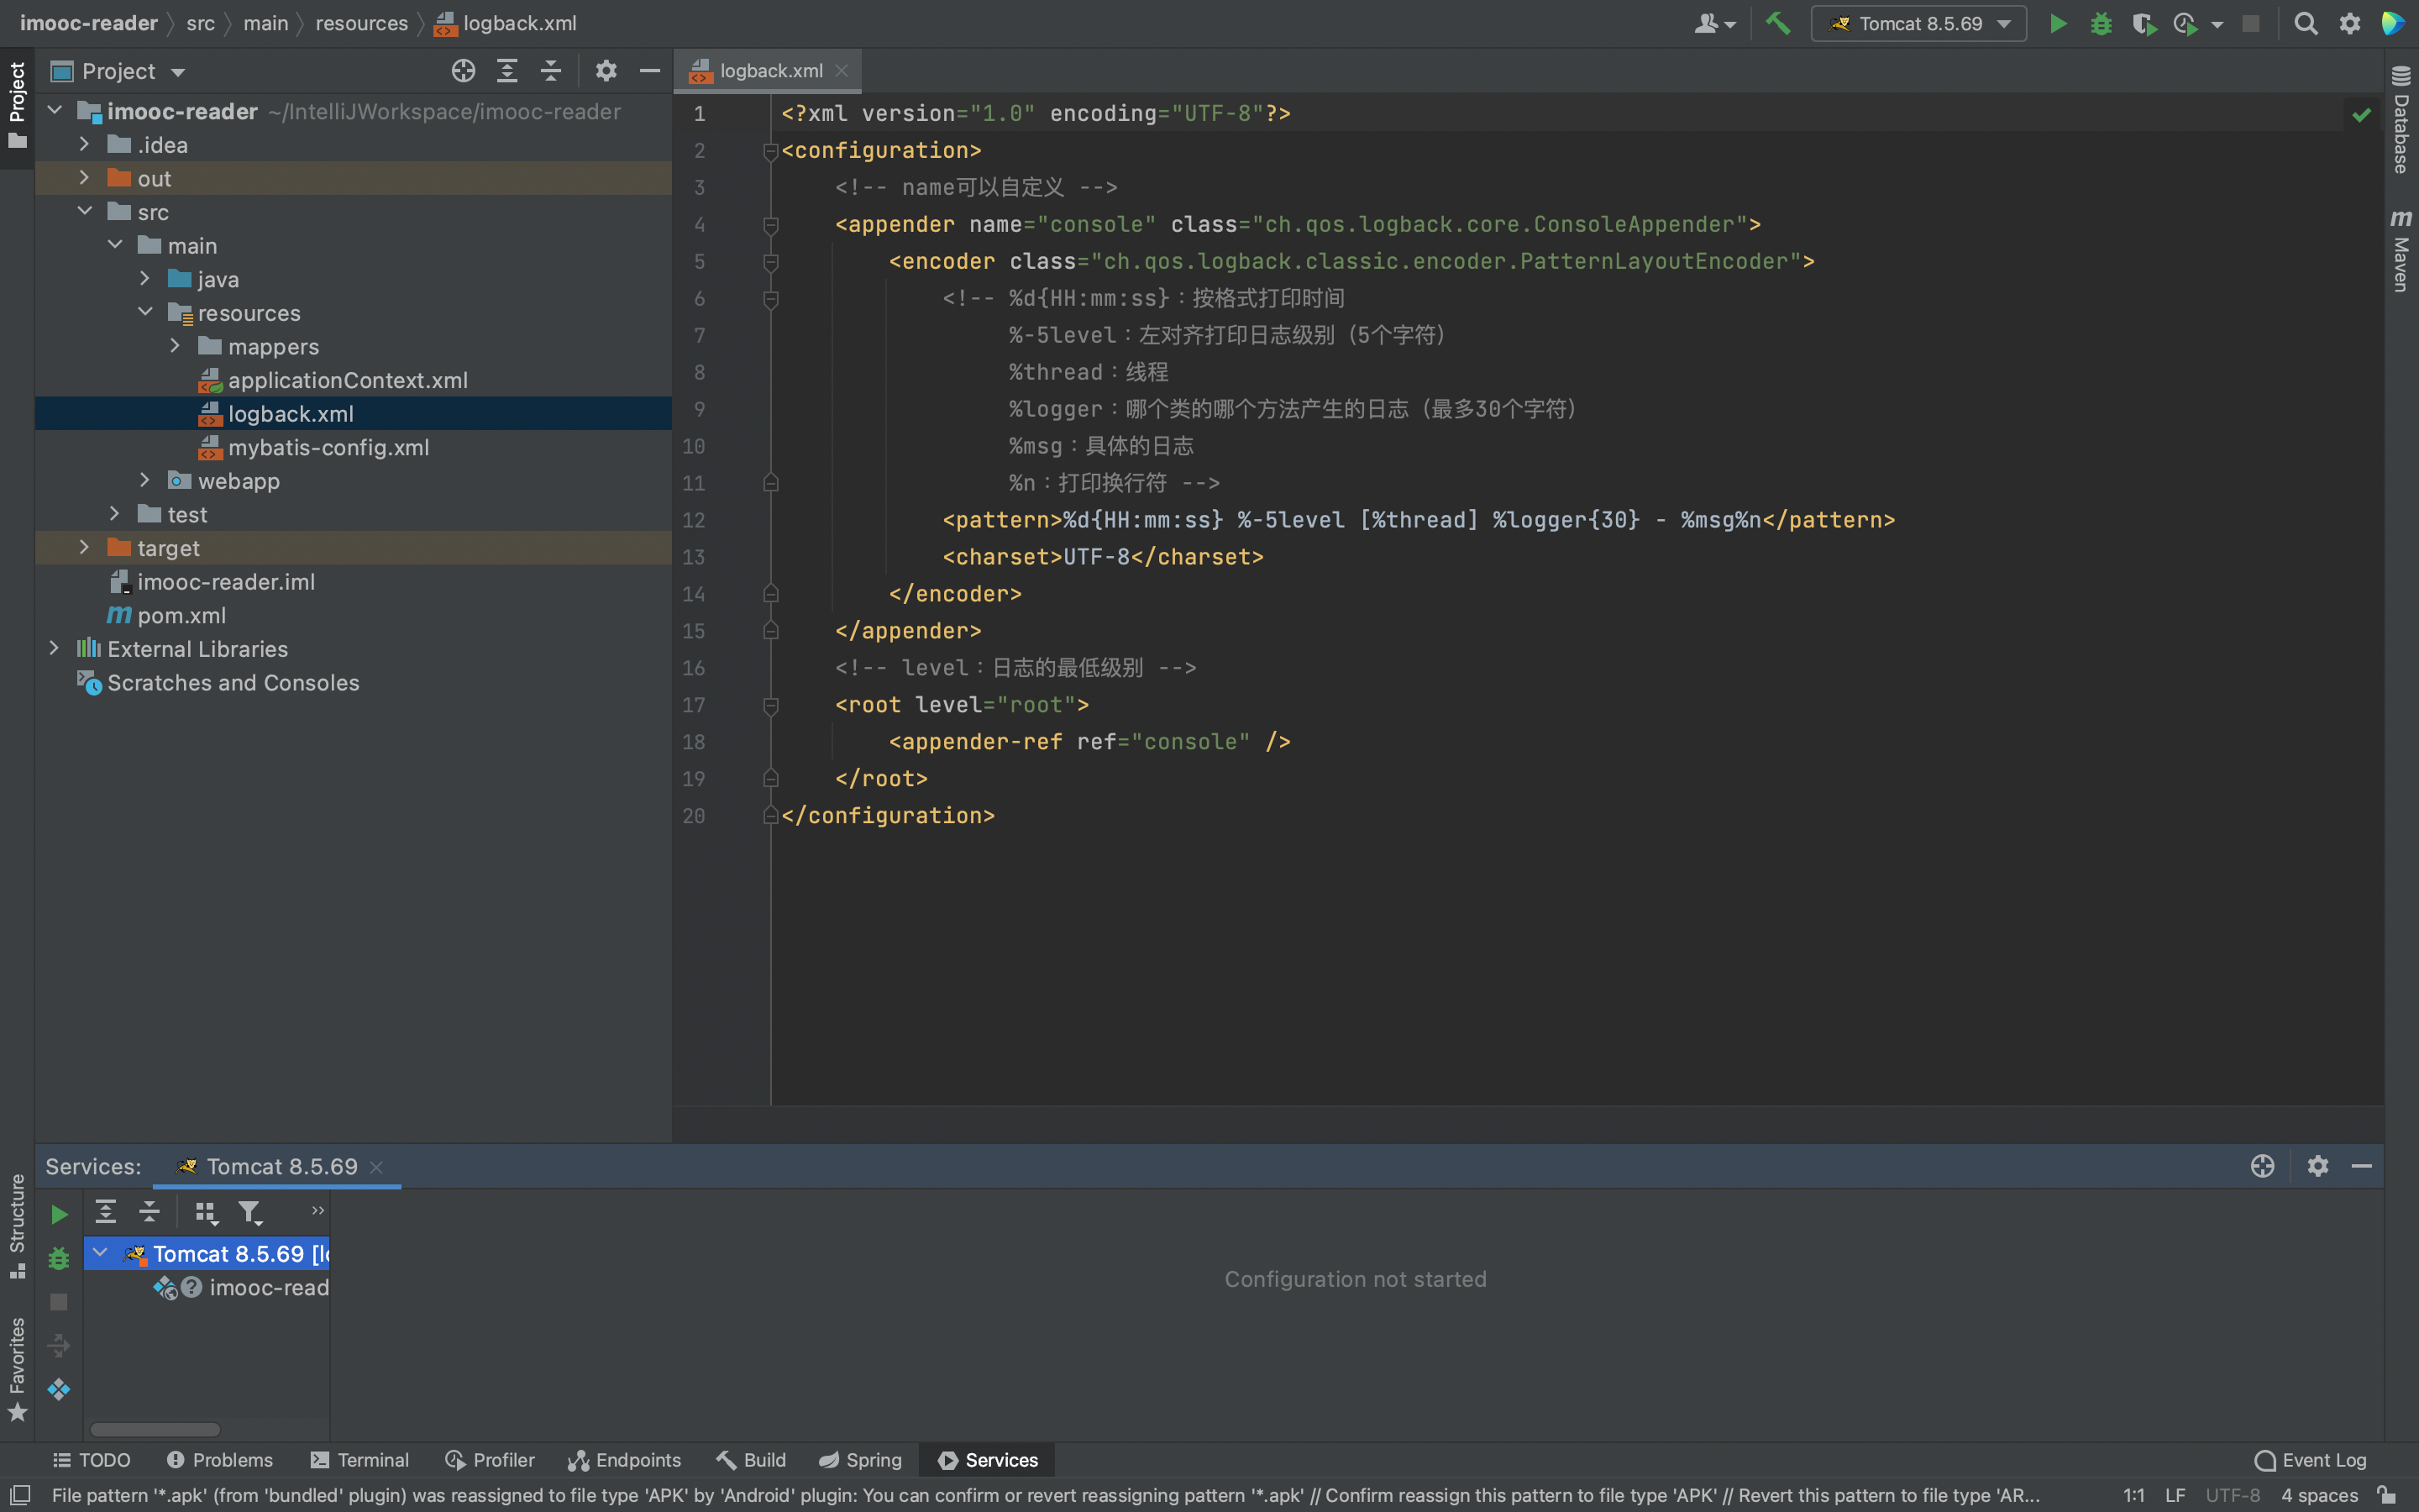Click LF line separator in status bar
The width and height of the screenshot is (2419, 1512).
click(2175, 1495)
